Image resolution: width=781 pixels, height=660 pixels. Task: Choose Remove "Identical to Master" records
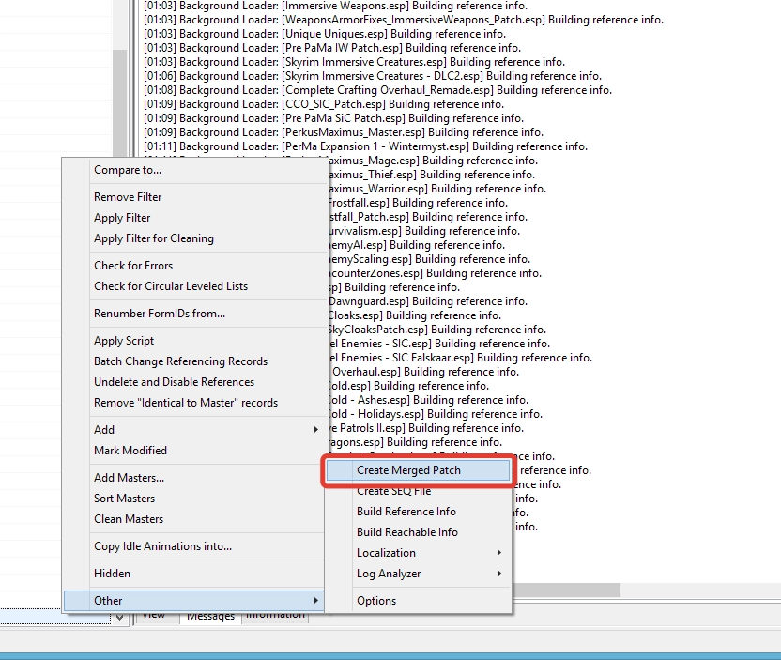pyautogui.click(x=186, y=403)
